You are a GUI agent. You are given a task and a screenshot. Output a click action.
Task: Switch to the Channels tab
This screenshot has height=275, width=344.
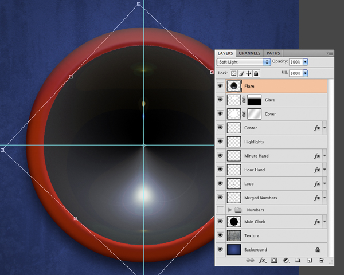249,53
